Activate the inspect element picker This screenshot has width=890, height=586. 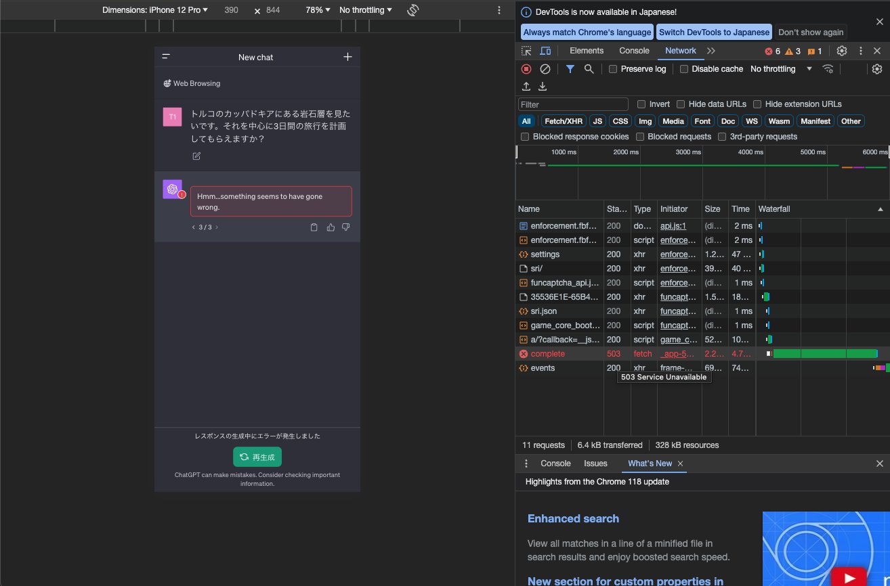(x=526, y=51)
